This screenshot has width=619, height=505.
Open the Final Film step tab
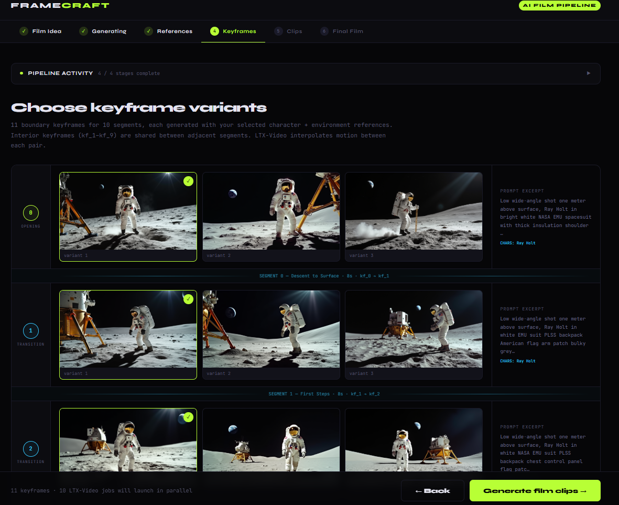pyautogui.click(x=342, y=31)
